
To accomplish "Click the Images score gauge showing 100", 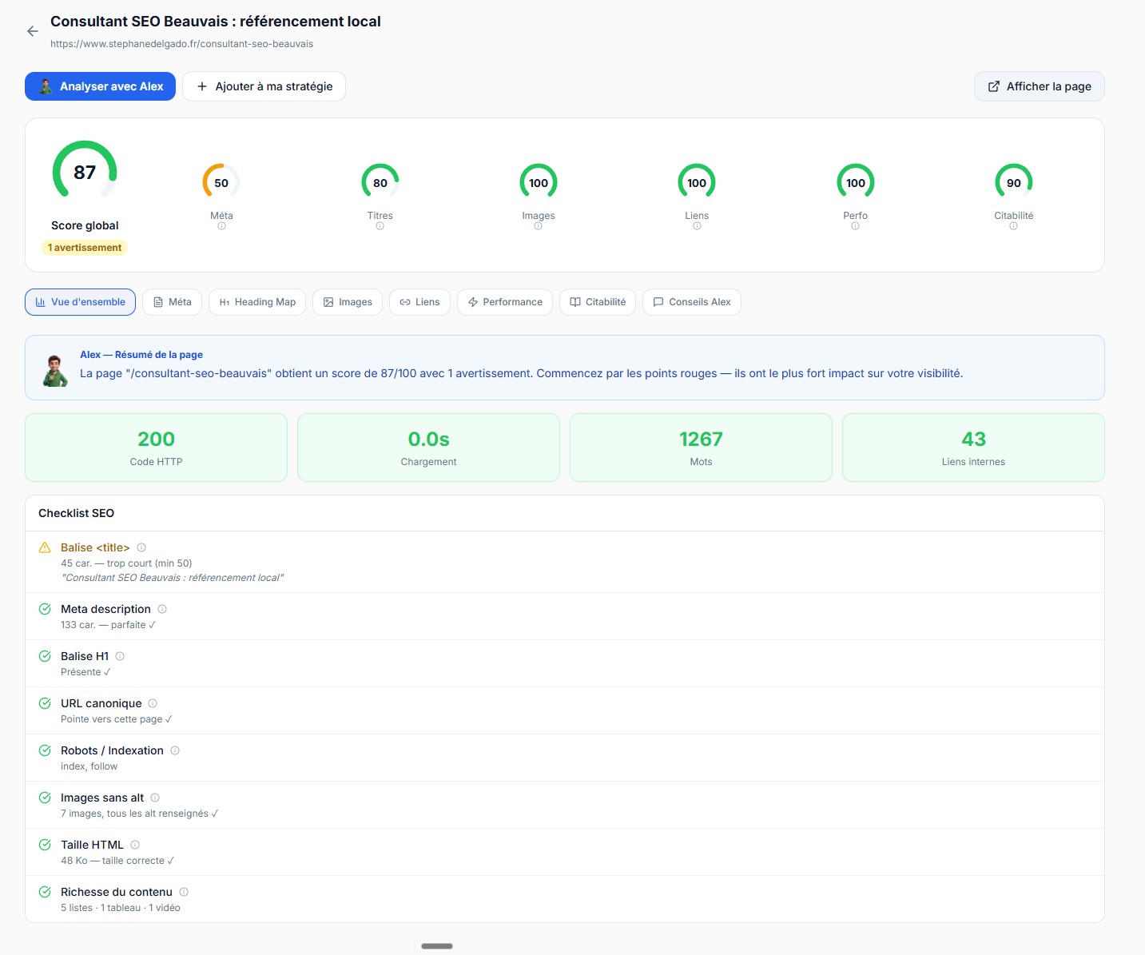I will (x=539, y=183).
